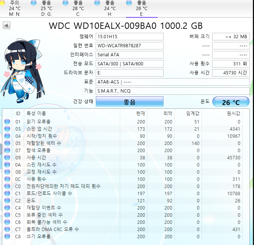Image resolution: width=254 pixels, height=245 pixels.
Task: Click the features field S.M.A.R.T., NCQ
Action: coord(172,91)
